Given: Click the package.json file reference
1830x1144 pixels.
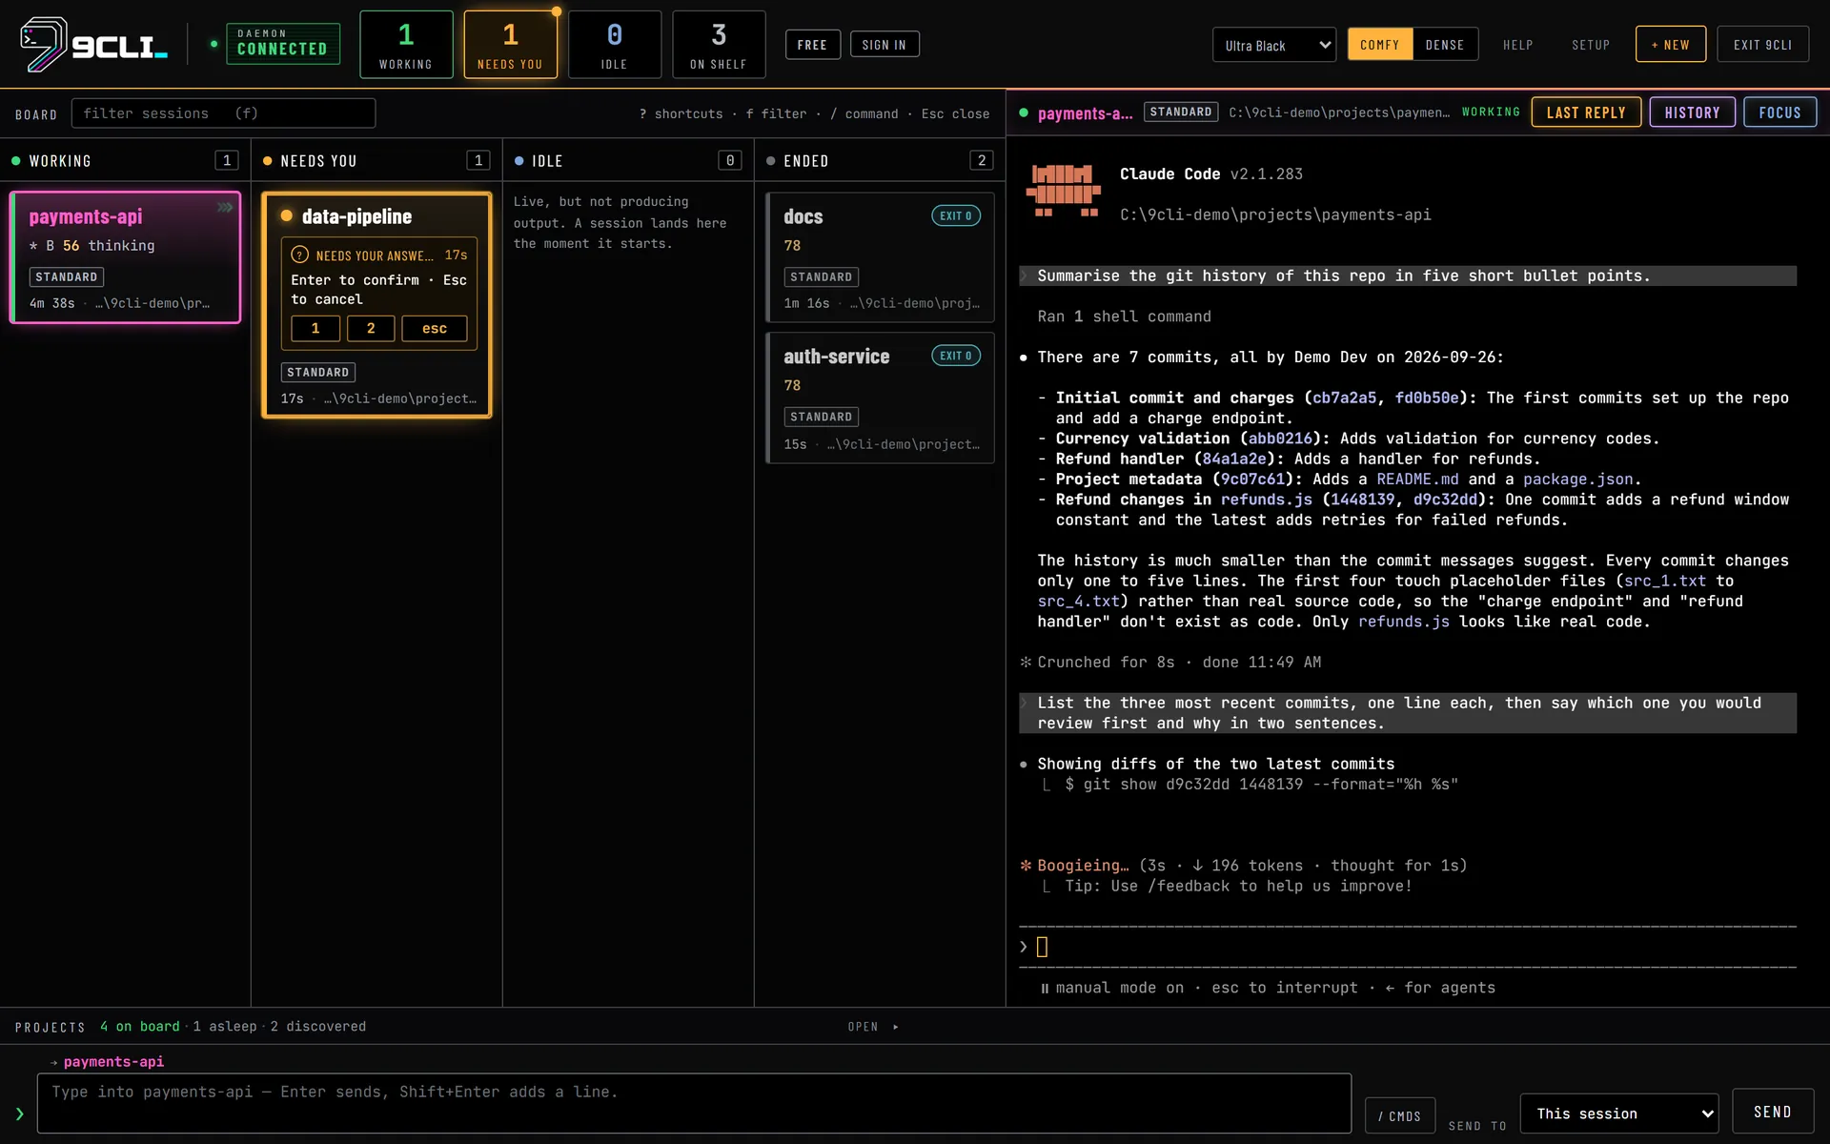Looking at the screenshot, I should coord(1577,480).
